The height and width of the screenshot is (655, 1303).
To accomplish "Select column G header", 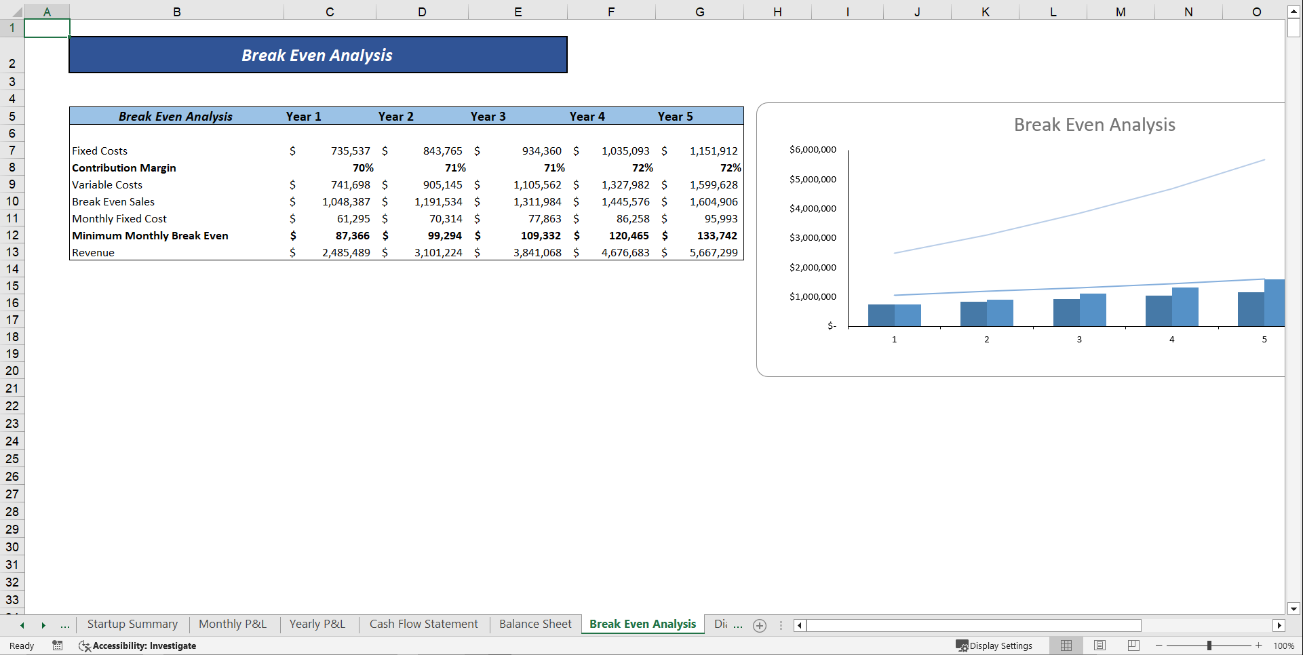I will (x=699, y=12).
